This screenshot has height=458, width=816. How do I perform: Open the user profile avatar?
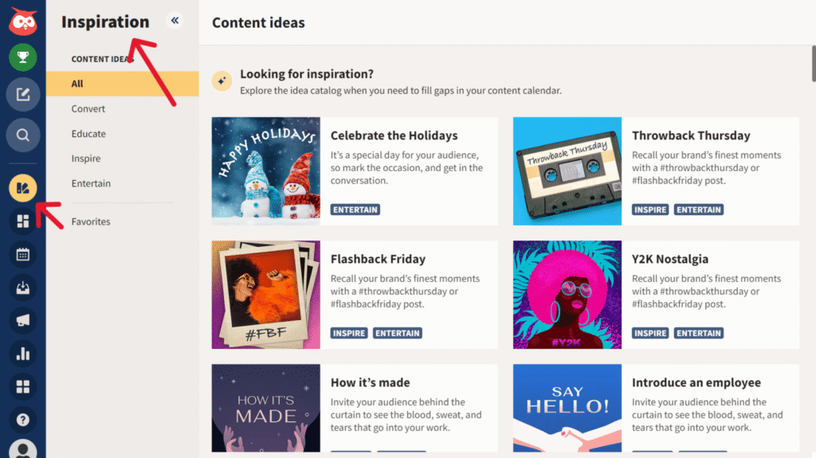[x=22, y=449]
